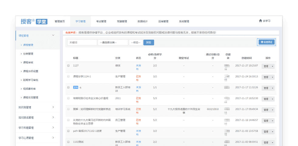298x146 pixels.
Task: Click 管理 button for 课程分享1124-1
Action: (x=266, y=77)
